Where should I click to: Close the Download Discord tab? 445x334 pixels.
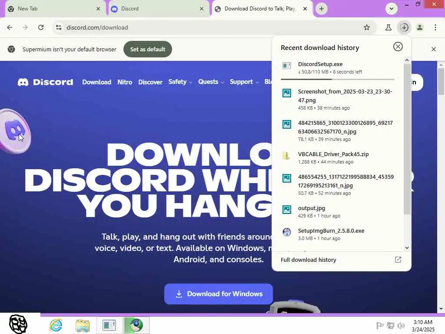[x=305, y=9]
